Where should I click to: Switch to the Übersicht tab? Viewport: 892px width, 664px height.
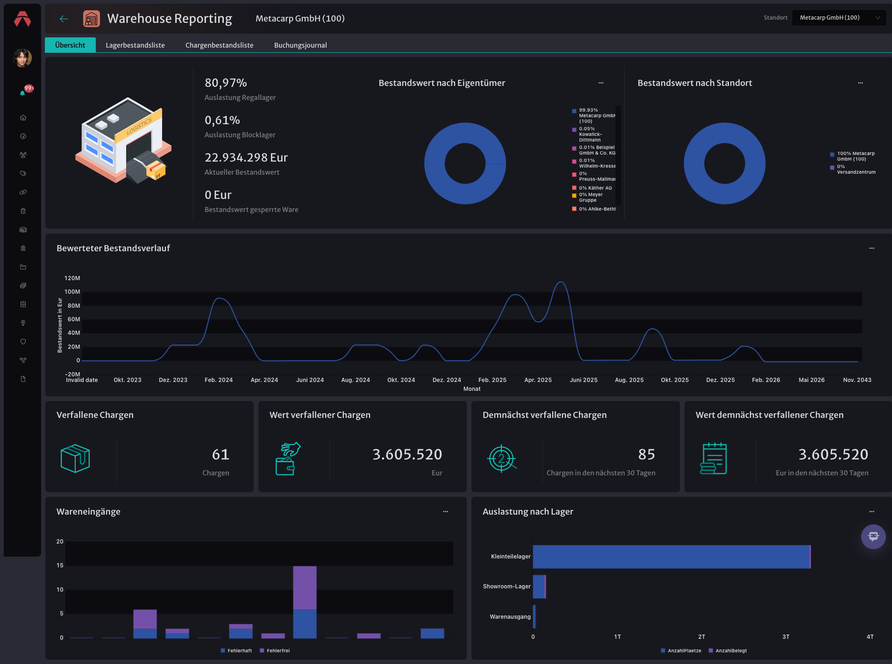[70, 45]
